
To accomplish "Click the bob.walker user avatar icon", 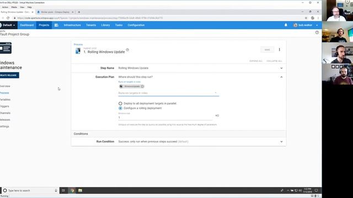I will (x=296, y=25).
